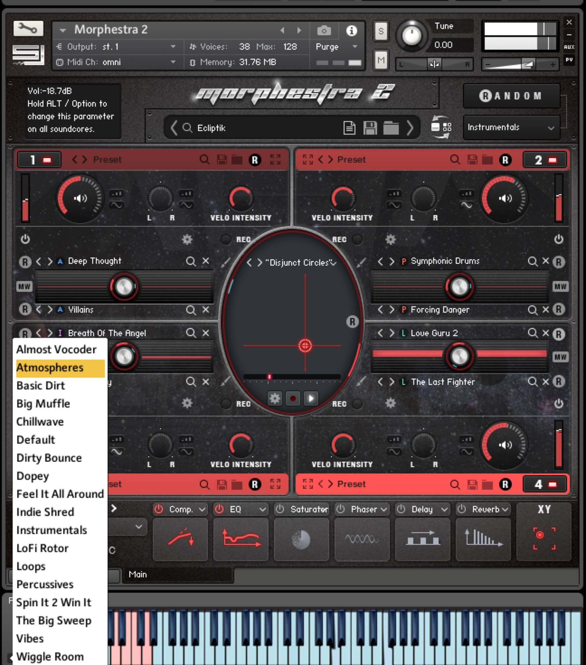Open the Midi Ch omni dropdown
This screenshot has height=665, width=586.
pyautogui.click(x=173, y=62)
